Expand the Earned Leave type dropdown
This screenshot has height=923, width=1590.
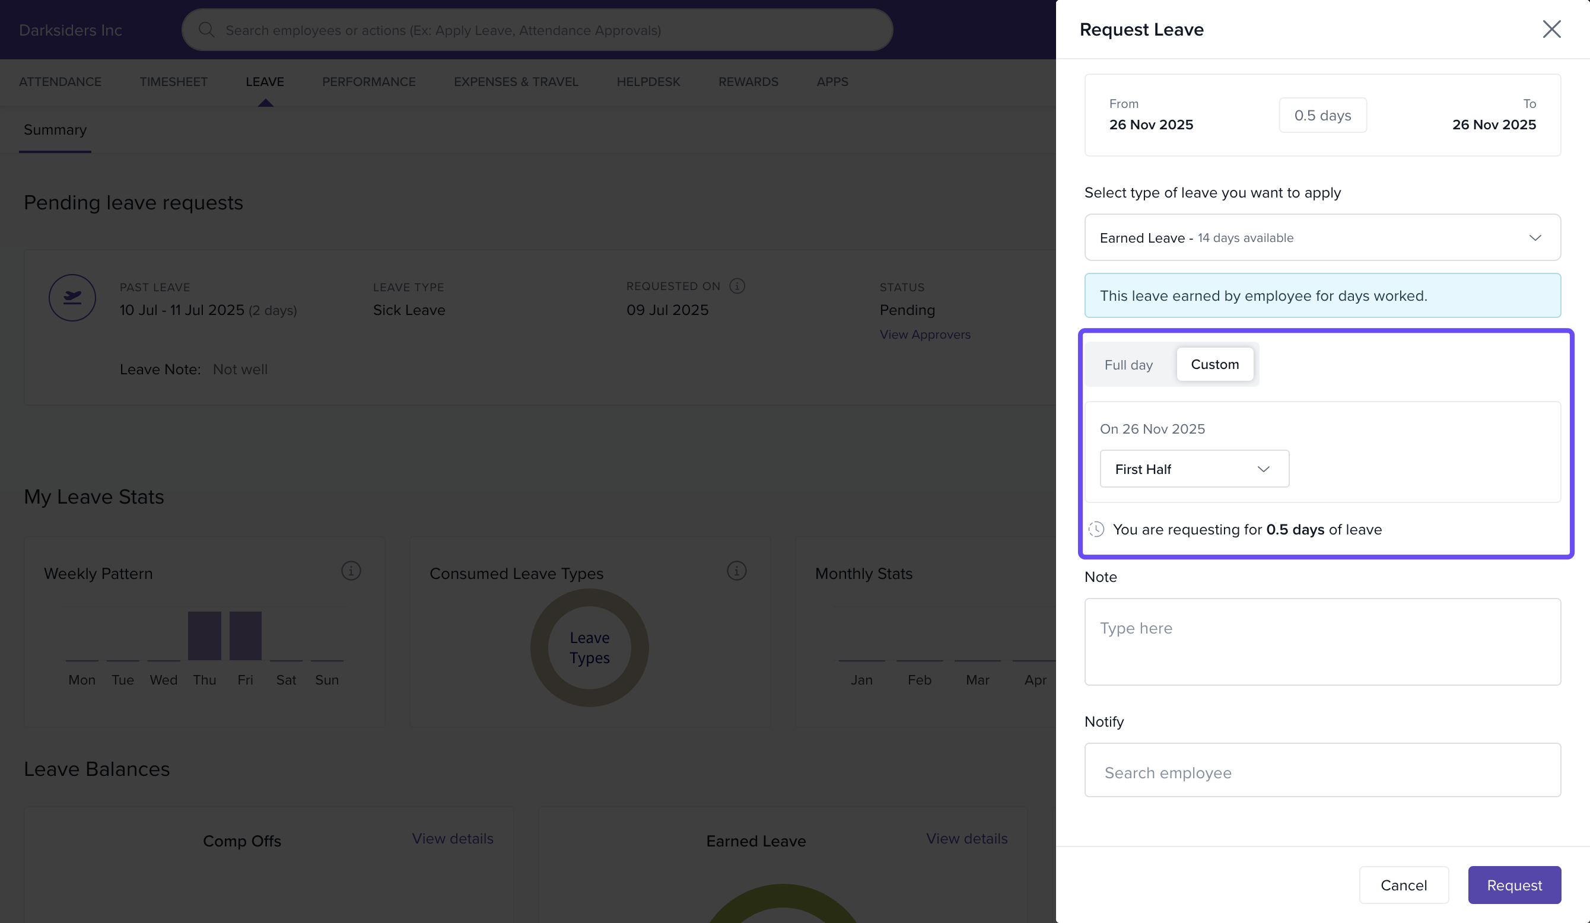[x=1322, y=238]
